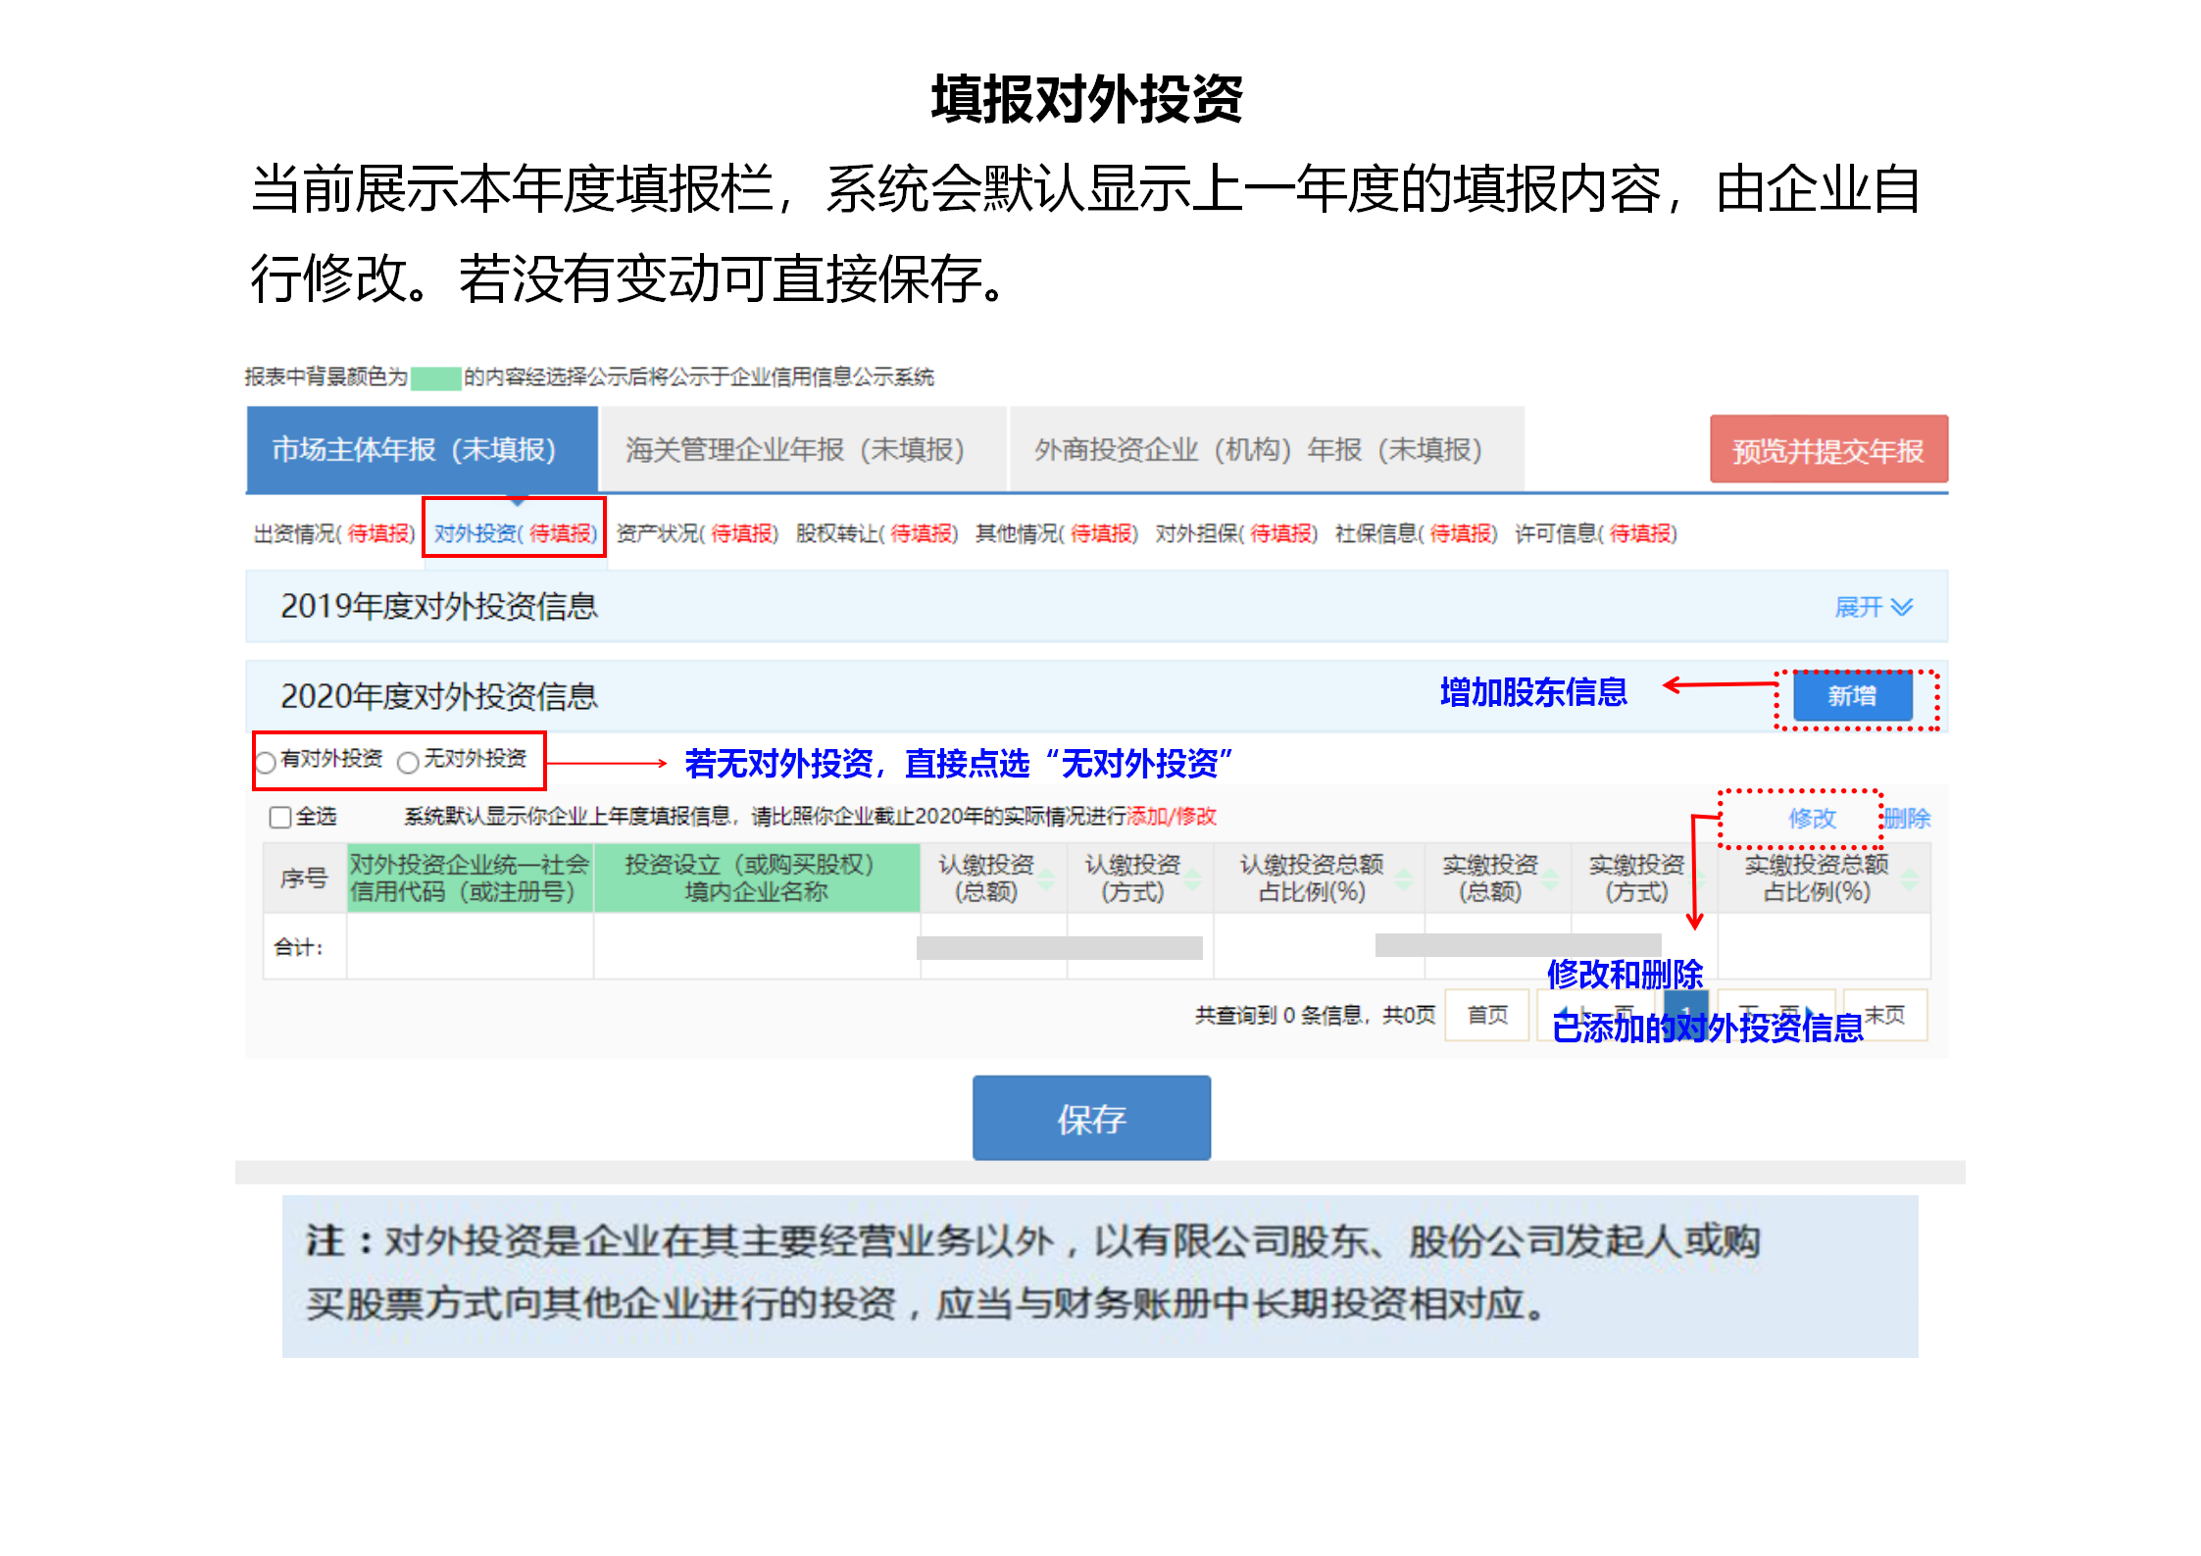2201x1556 pixels.
Task: Sort the 认缴投资(总额) column
Action: pos(1045,879)
